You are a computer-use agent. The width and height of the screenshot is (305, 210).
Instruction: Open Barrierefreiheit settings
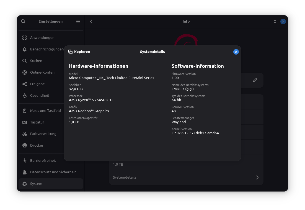pos(43,161)
